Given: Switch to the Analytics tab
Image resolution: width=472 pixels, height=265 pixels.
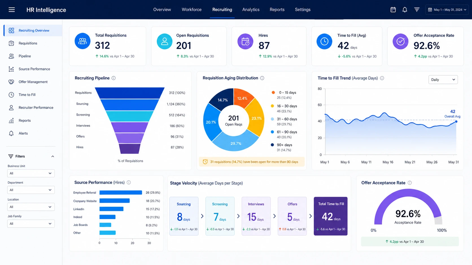Looking at the screenshot, I should click(x=251, y=10).
